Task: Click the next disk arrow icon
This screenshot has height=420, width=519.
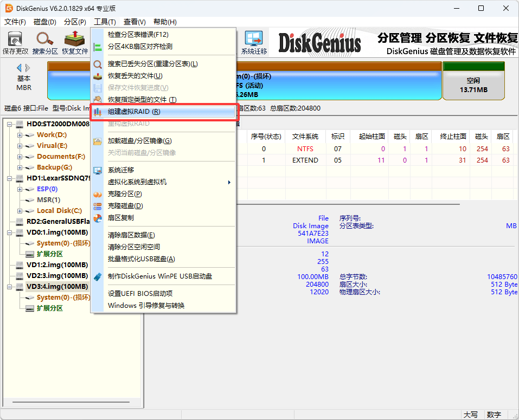Action: [x=28, y=68]
